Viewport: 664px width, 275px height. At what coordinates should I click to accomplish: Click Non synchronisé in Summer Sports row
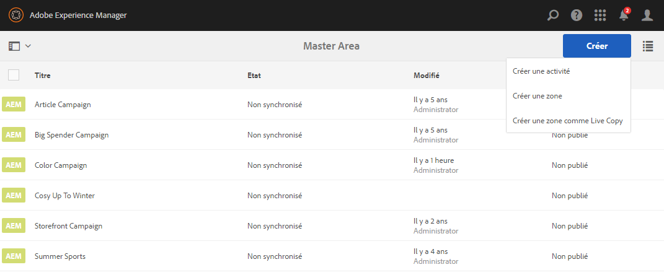click(x=275, y=256)
